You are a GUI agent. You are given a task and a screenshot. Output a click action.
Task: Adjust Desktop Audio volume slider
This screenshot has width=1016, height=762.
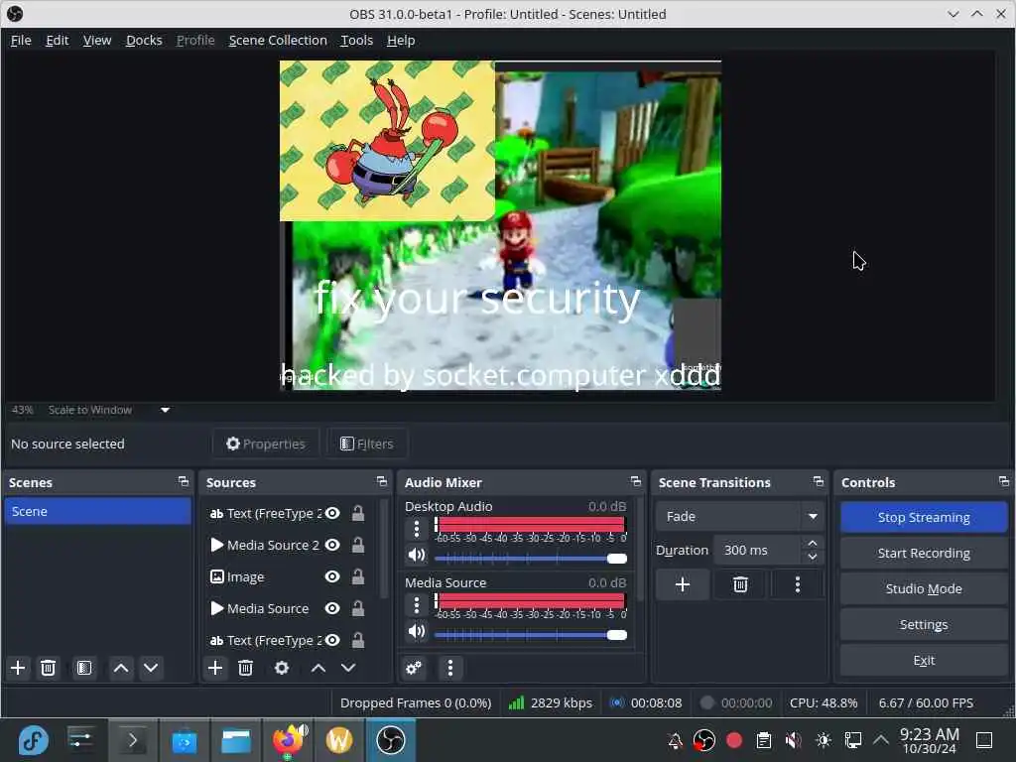(x=531, y=559)
